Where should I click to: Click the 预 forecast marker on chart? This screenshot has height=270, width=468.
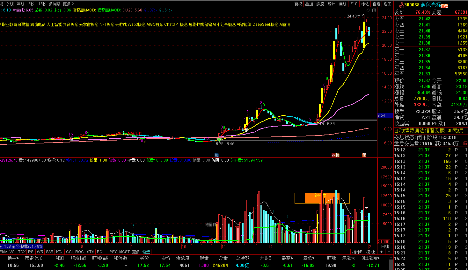tap(364, 155)
